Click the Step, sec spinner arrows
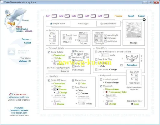The width and height of the screenshot is (160, 125). click(70, 38)
